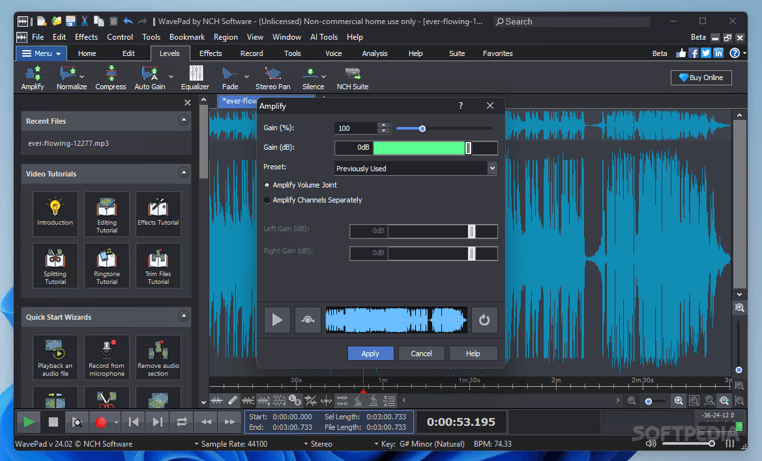Open the Amplify tool in Levels toolbar
The width and height of the screenshot is (762, 461).
(x=33, y=77)
